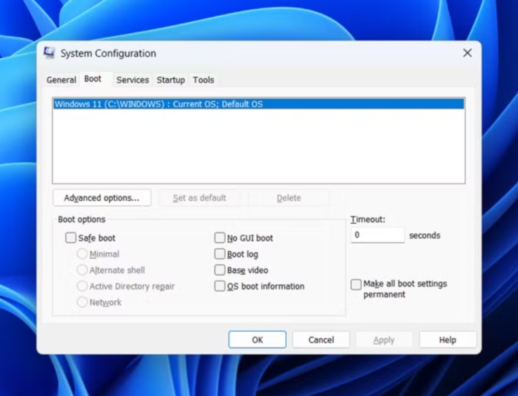
Task: Open the Services tab
Action: pos(133,79)
